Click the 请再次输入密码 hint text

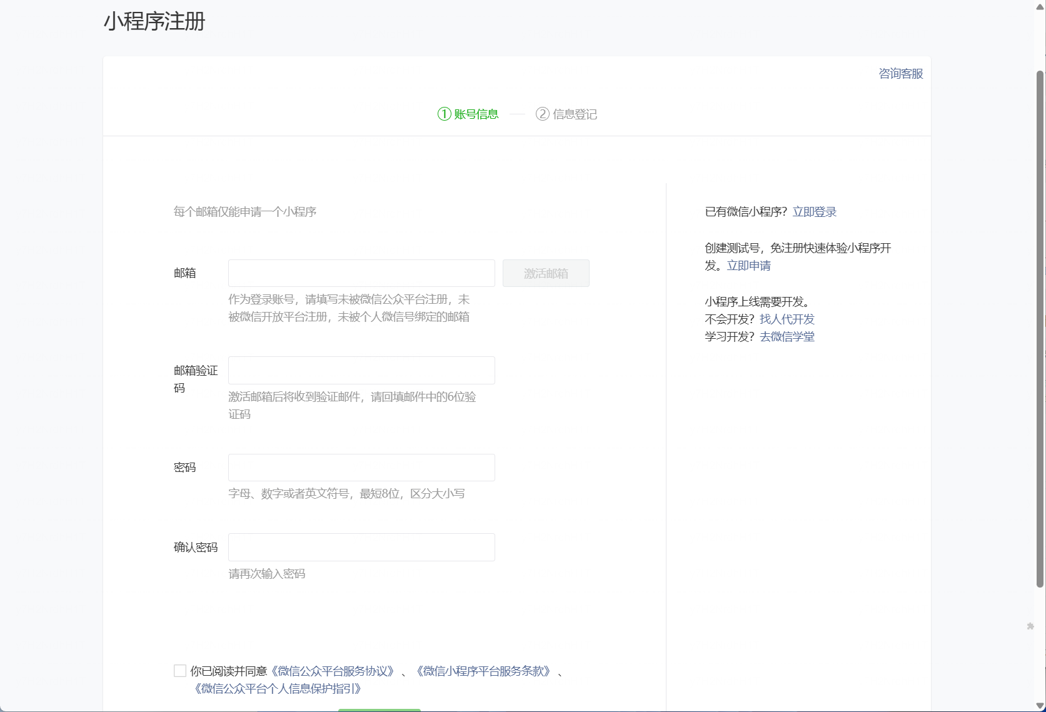pos(267,573)
